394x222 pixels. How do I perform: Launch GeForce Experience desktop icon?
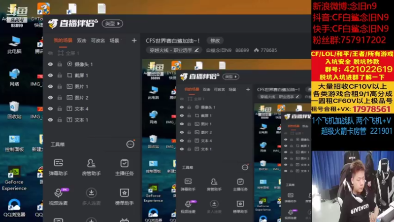point(14,179)
